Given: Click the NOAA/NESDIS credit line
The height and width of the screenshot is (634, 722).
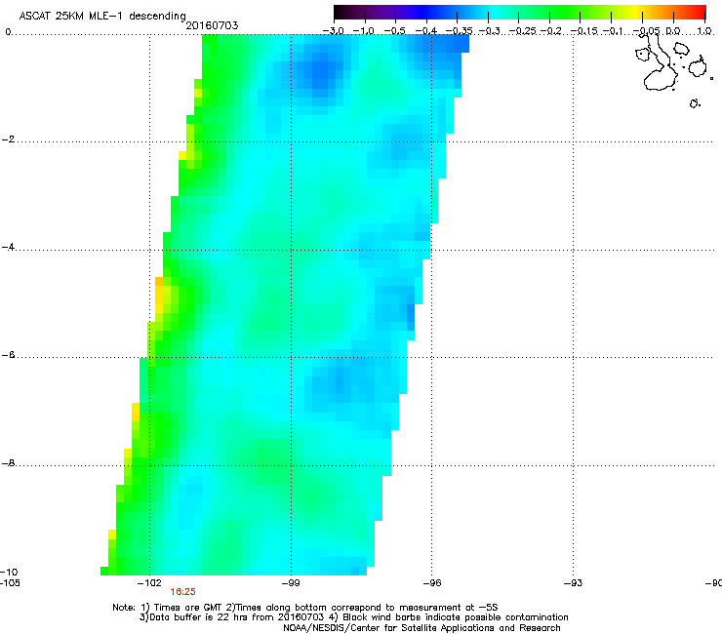Looking at the screenshot, I should click(421, 628).
